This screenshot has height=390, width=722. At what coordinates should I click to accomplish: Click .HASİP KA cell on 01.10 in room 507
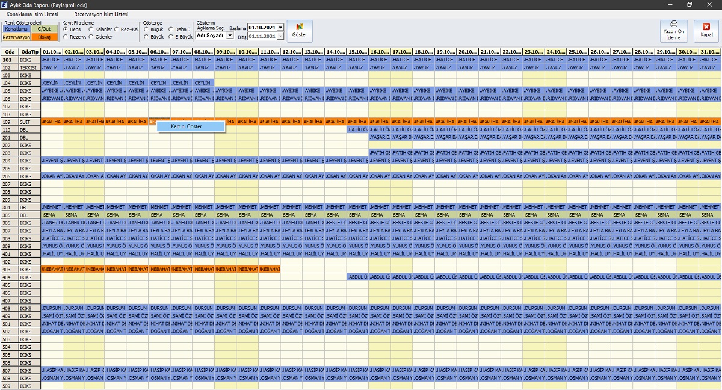point(52,370)
